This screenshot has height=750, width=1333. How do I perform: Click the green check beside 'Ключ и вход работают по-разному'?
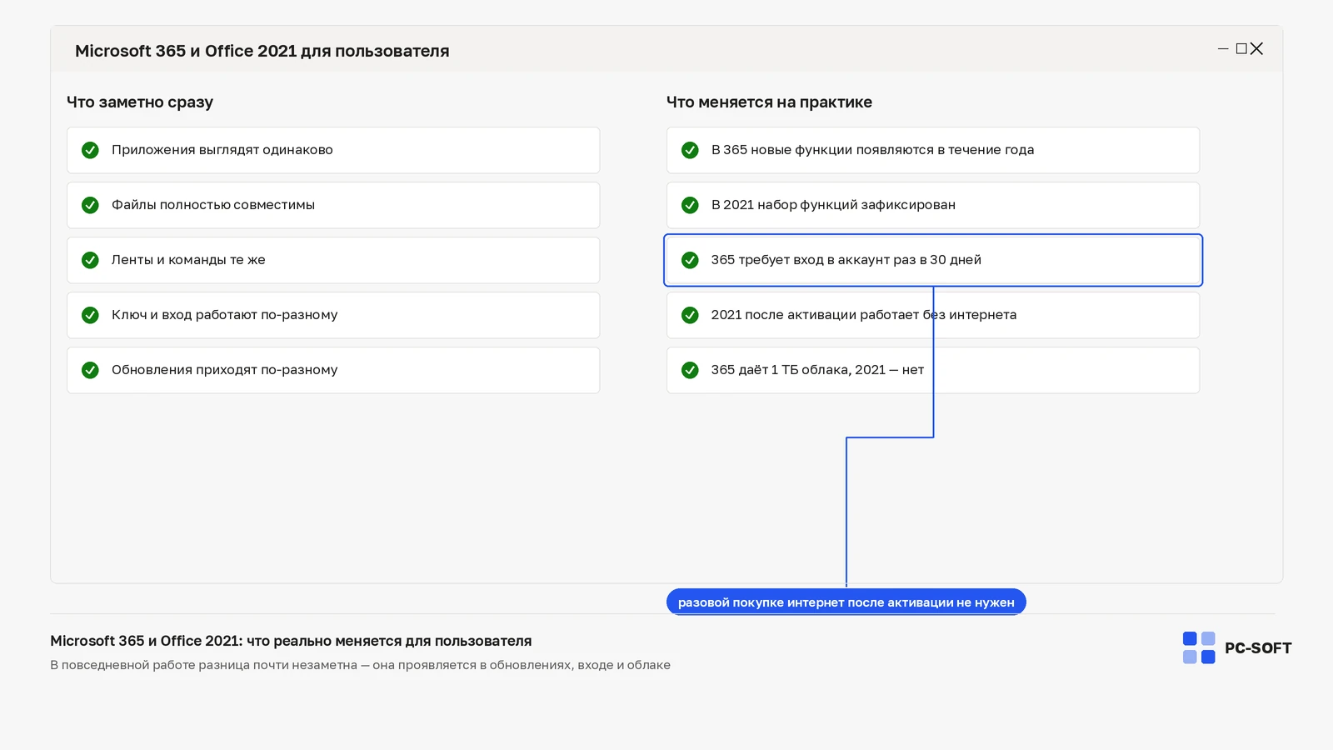pyautogui.click(x=90, y=315)
